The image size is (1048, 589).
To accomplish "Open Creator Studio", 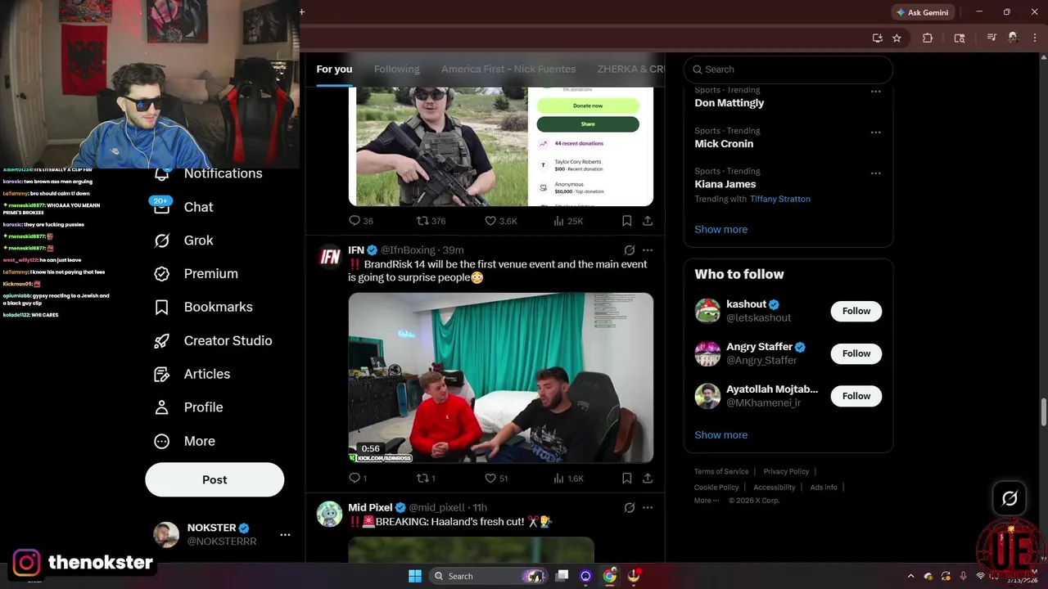I will point(213,340).
